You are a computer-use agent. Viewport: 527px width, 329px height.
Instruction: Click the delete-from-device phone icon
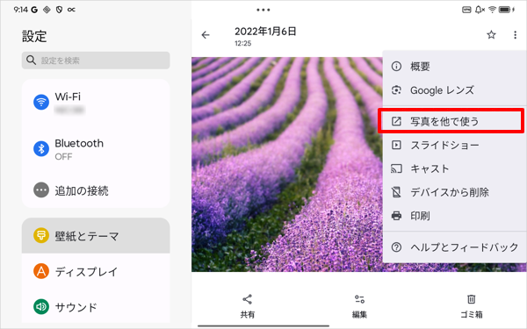point(396,192)
